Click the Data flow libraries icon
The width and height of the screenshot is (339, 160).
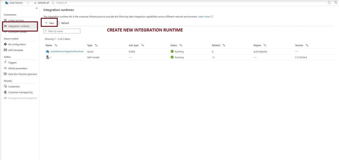coord(5,74)
